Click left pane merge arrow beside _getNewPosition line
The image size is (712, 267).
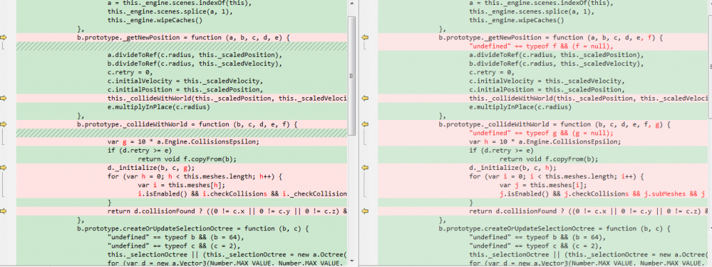point(4,37)
